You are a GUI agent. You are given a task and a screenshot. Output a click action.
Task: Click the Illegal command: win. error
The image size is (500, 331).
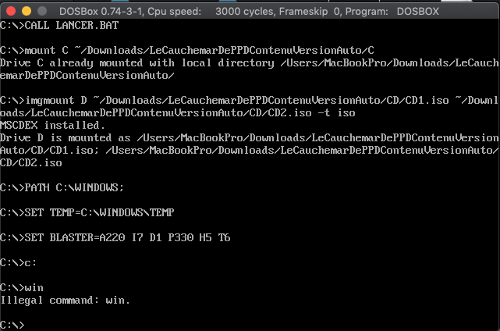pyautogui.click(x=65, y=301)
